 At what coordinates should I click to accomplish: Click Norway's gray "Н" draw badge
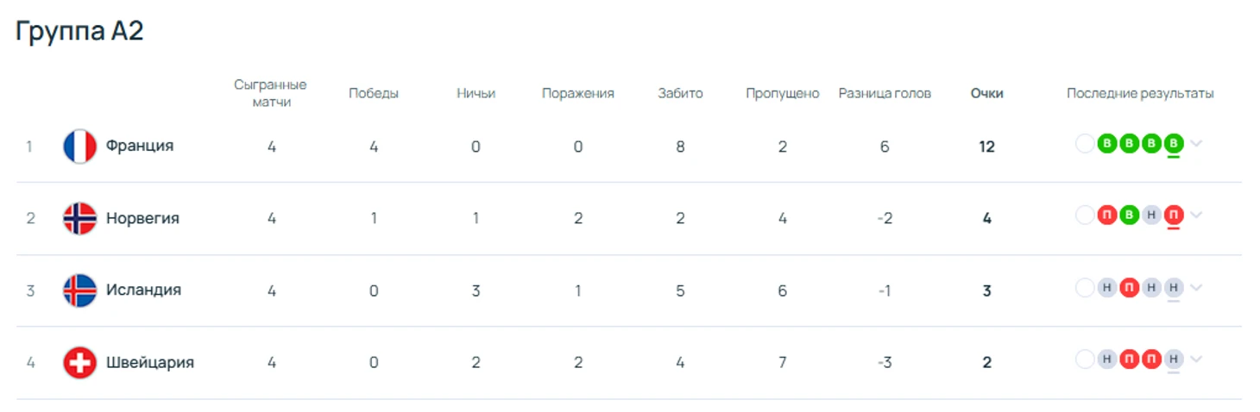1151,215
